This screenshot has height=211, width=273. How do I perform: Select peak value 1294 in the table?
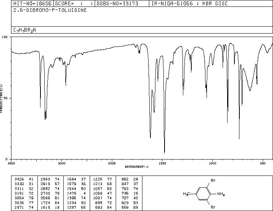pyautogui.click(x=71, y=203)
